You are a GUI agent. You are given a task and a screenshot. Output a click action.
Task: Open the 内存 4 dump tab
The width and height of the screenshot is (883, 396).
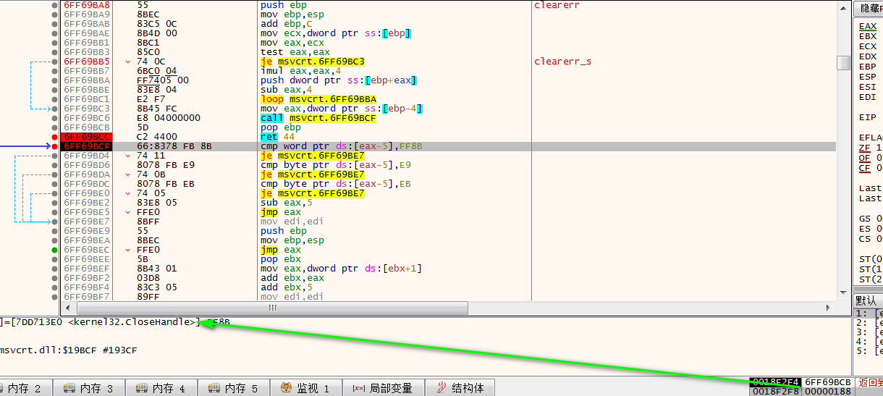pos(161,388)
